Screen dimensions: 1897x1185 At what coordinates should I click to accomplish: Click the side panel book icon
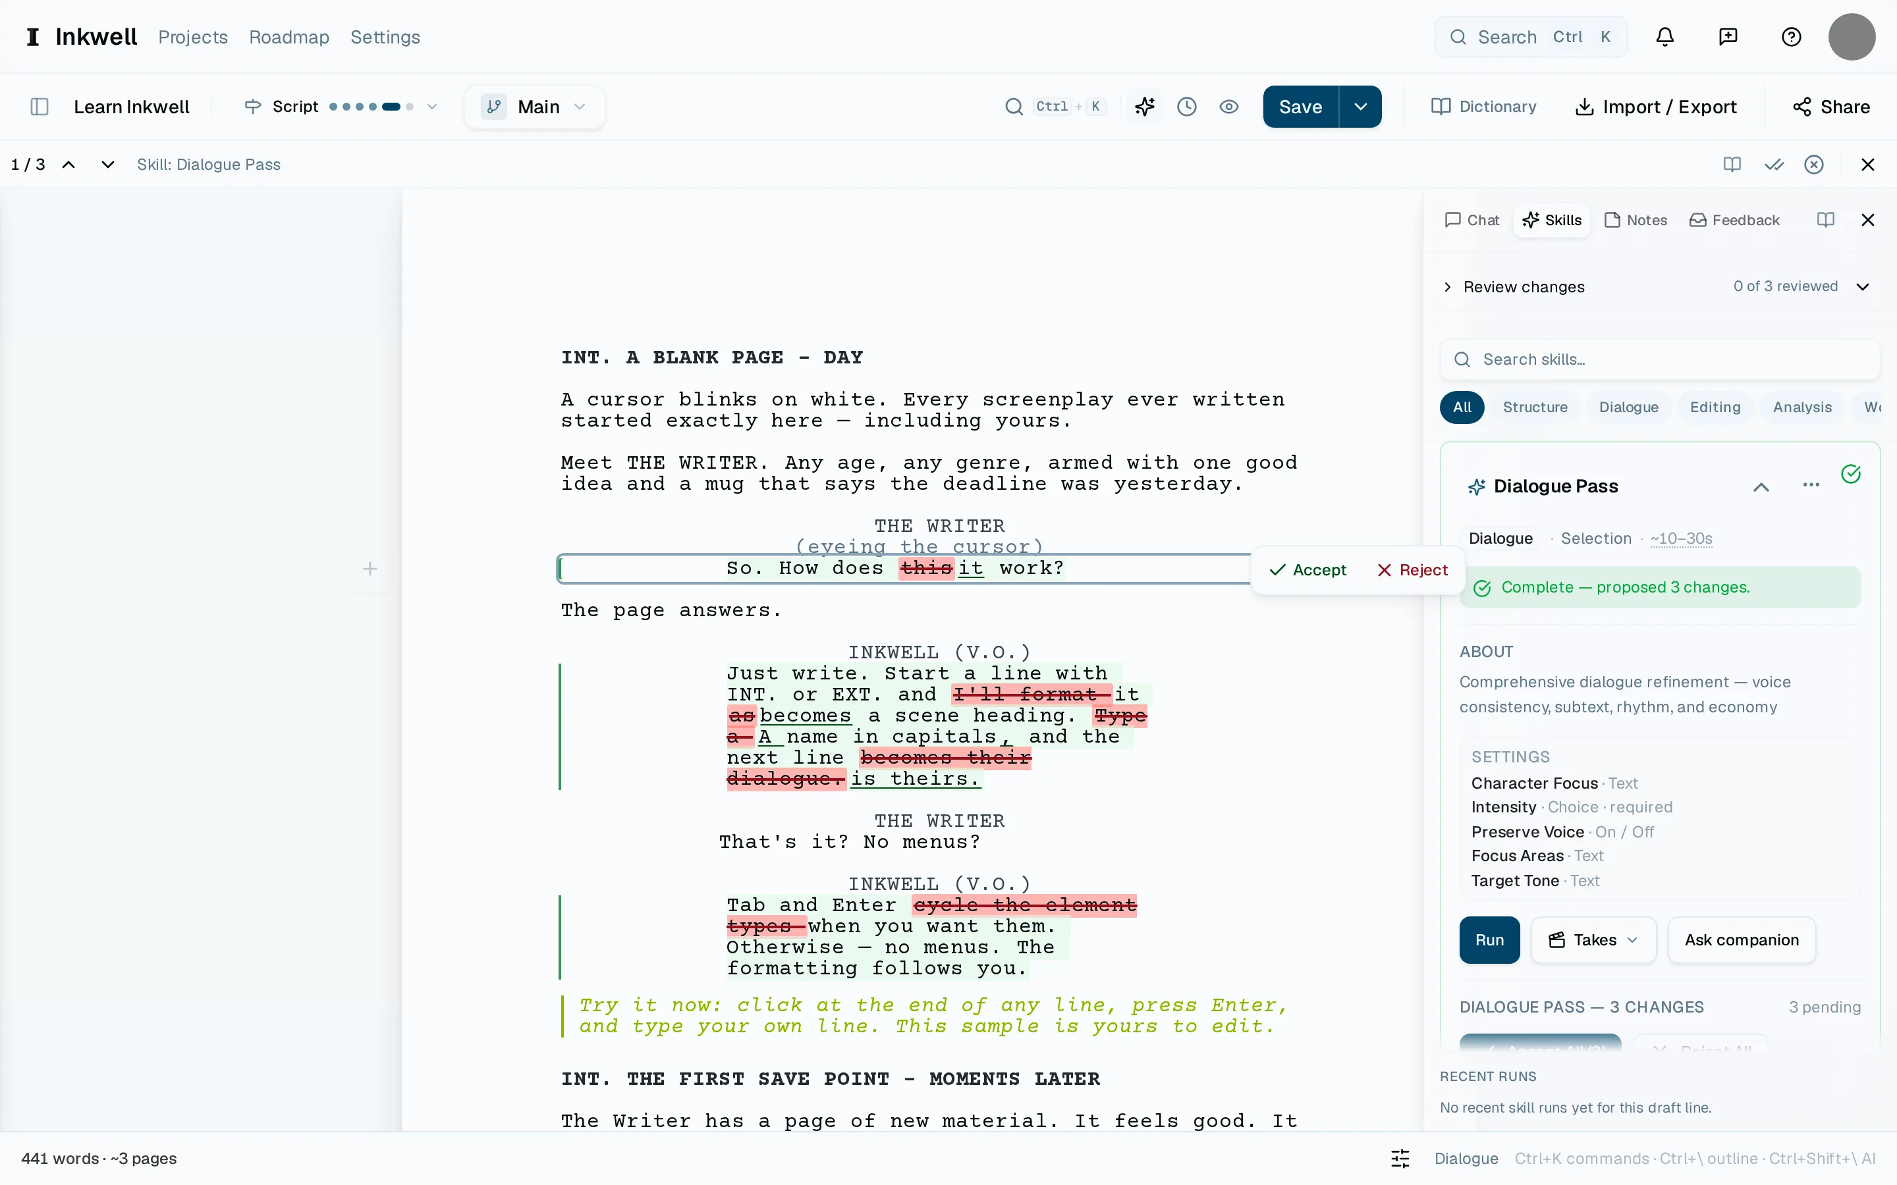[1826, 221]
